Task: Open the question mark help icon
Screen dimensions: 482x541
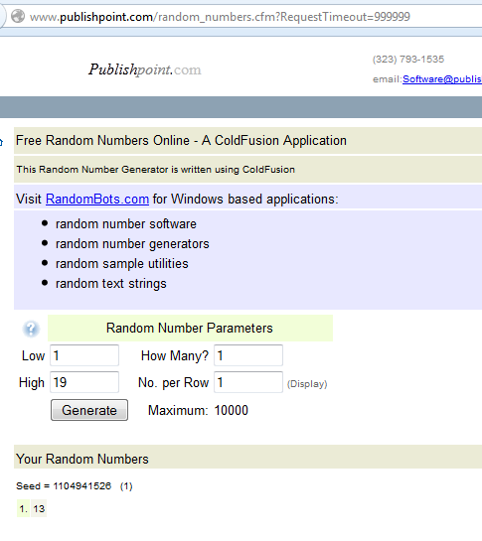Action: pyautogui.click(x=31, y=329)
